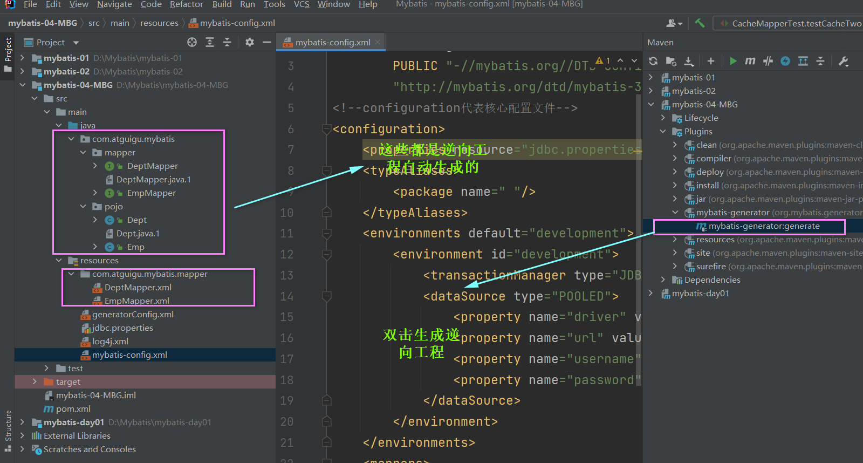
Task: Toggle Maven offline mode lightning icon
Action: [x=785, y=61]
